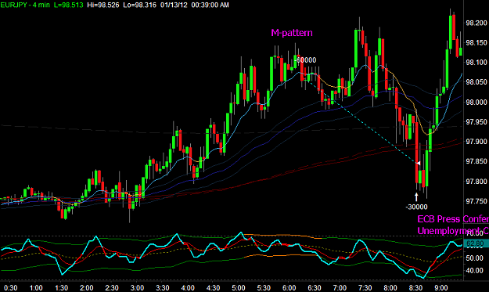Click the 97.950 price axis label
Screen dimensions: 489x292
point(476,122)
